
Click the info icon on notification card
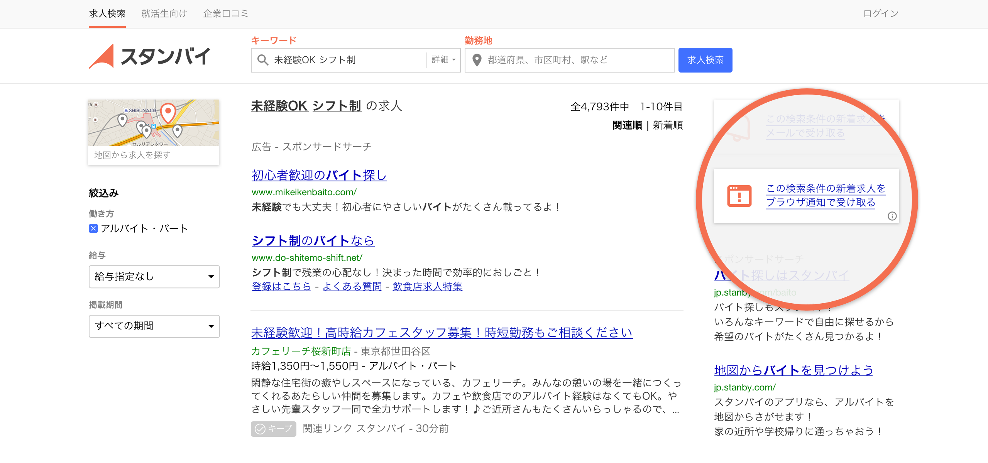click(x=892, y=216)
